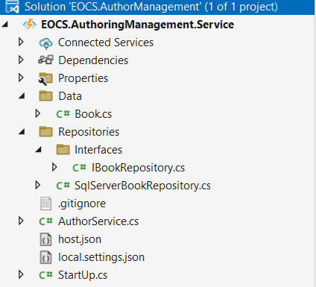
Task: Click the Connected Services cloud icon
Action: (45, 42)
